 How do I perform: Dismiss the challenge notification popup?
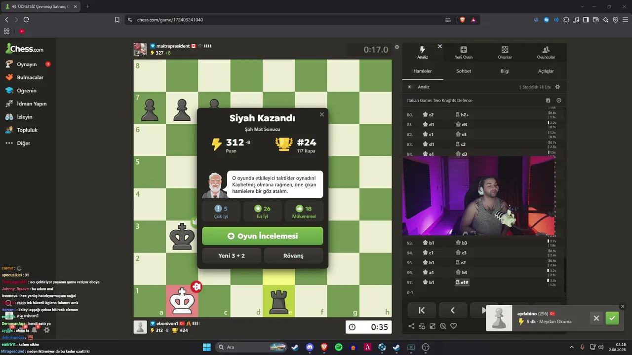(622, 306)
